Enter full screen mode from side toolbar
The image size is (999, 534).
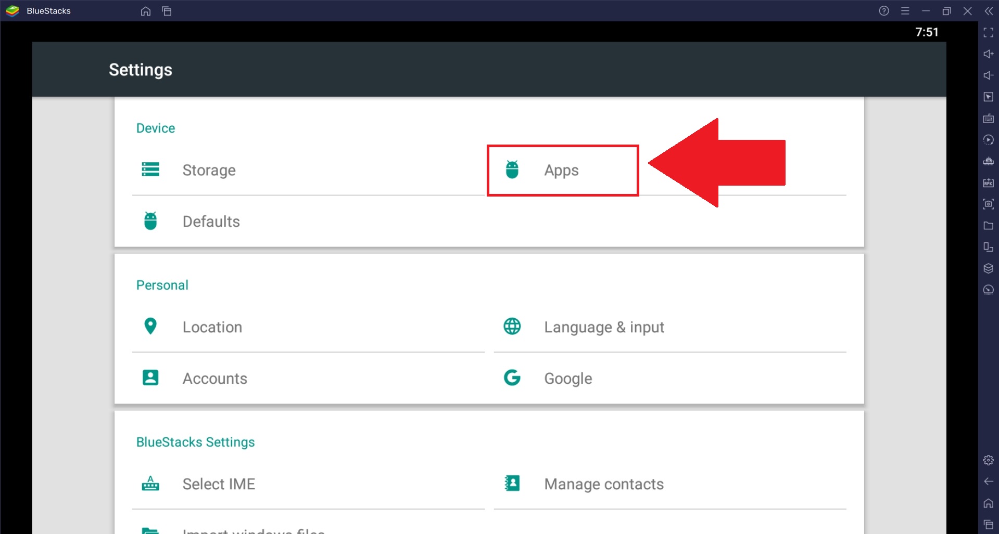[x=989, y=33]
